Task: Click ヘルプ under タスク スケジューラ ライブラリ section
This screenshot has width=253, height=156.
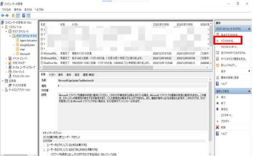Action: pos(224,84)
